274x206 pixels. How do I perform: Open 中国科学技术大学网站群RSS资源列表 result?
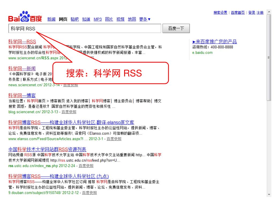(47, 149)
